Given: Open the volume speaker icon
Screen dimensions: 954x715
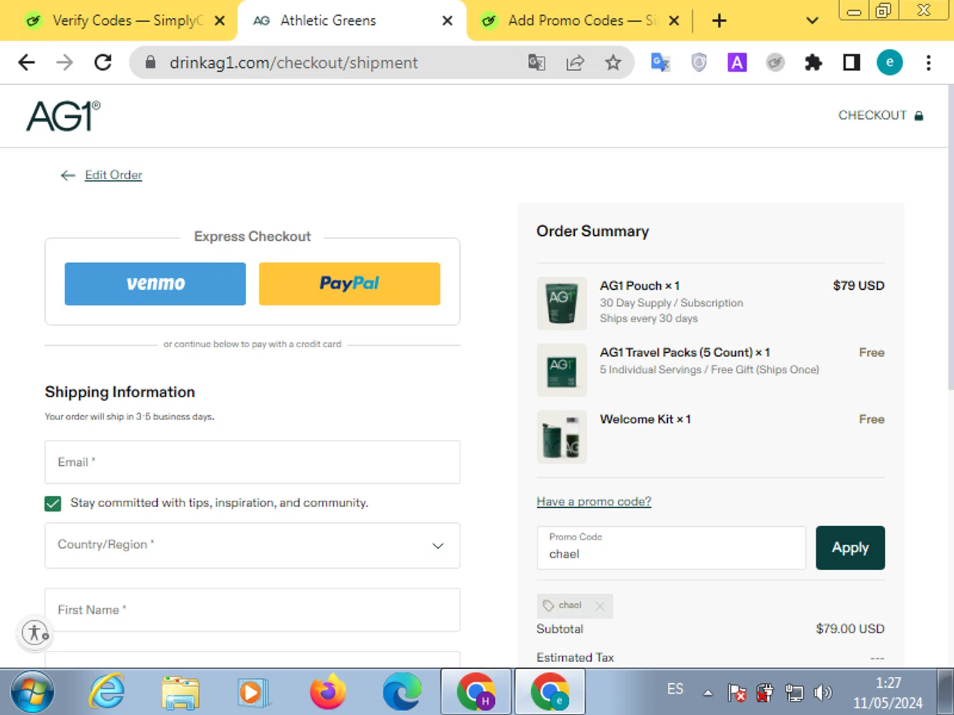Looking at the screenshot, I should click(x=823, y=692).
